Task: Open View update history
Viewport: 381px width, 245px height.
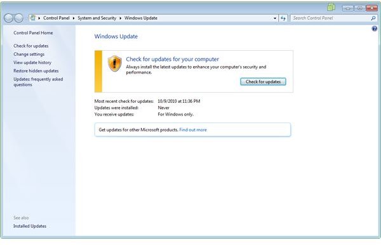Action: pos(32,62)
